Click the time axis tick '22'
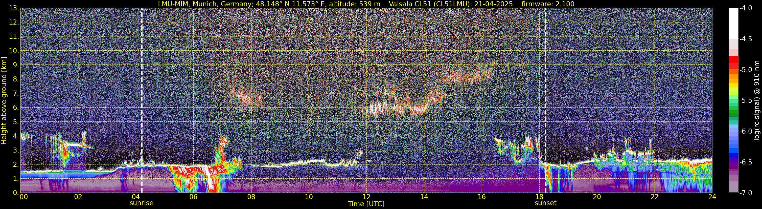Image resolution: width=762 pixels, height=209 pixels. (655, 197)
